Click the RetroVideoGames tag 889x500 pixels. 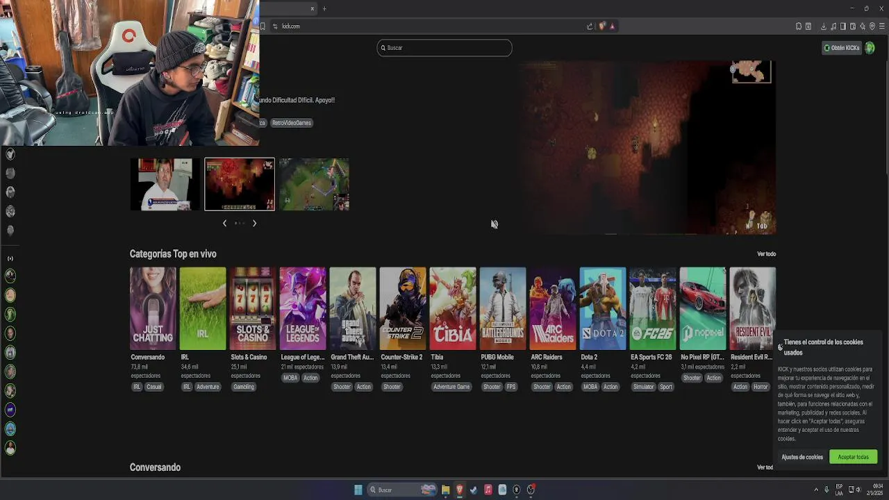292,123
